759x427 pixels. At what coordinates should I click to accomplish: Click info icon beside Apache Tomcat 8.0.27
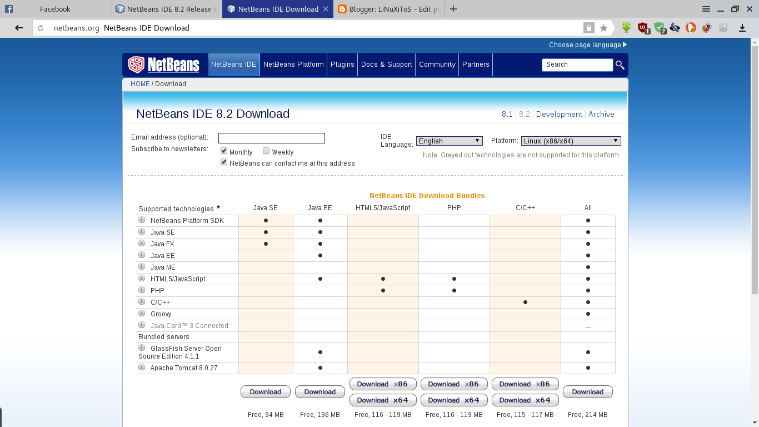pyautogui.click(x=142, y=368)
